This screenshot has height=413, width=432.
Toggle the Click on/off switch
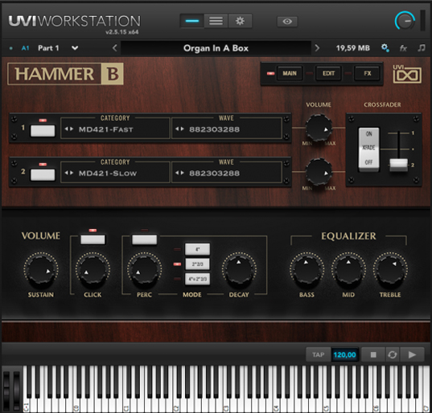[93, 239]
